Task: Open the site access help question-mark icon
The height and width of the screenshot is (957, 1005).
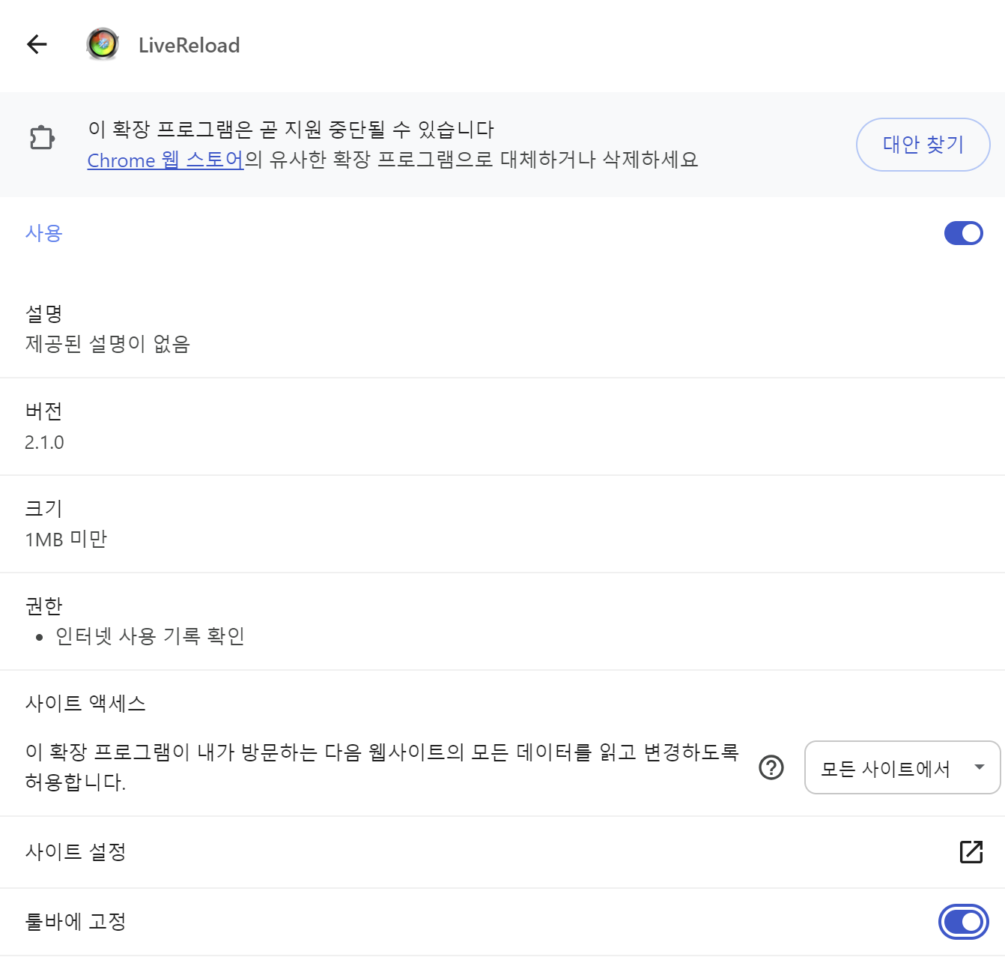Action: 771,767
